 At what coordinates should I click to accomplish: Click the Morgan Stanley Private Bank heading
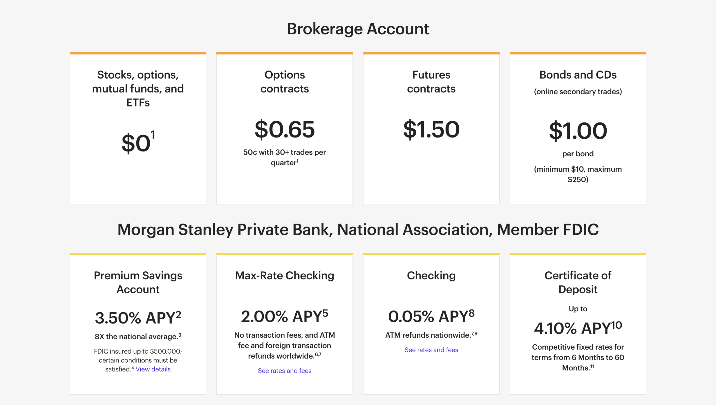[x=358, y=230]
